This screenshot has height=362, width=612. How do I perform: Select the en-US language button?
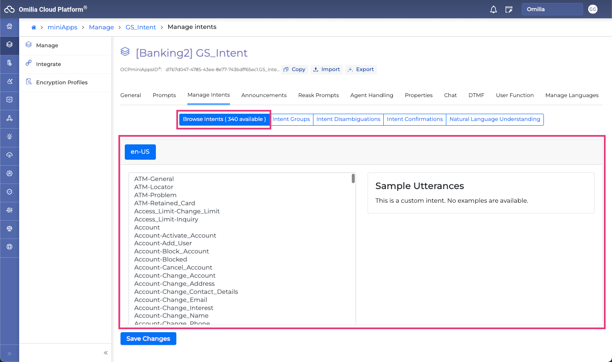pyautogui.click(x=140, y=152)
